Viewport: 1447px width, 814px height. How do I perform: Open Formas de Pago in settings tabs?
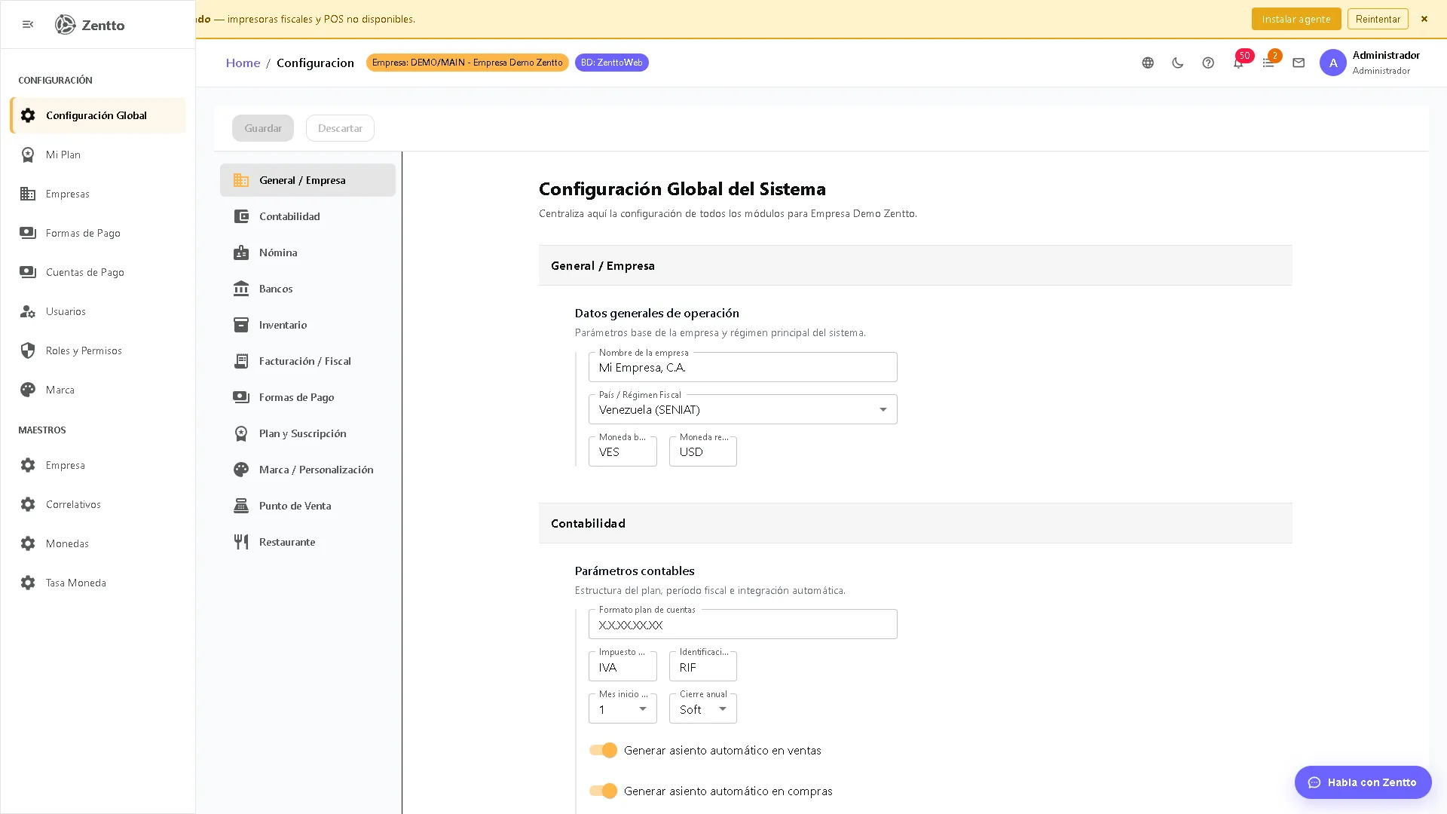[307, 397]
